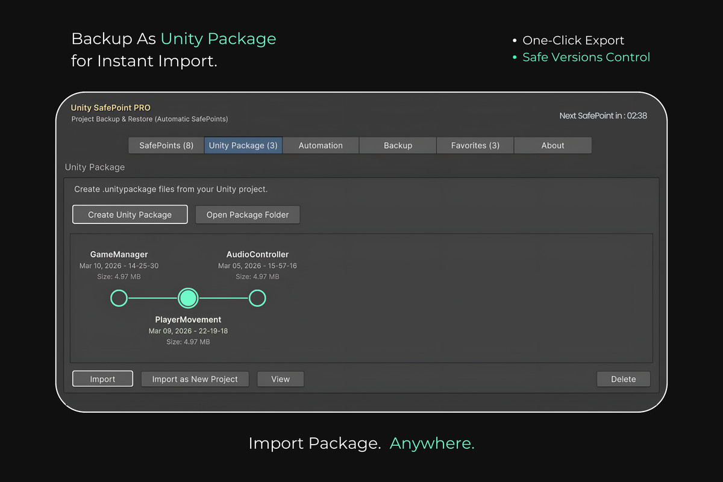Click date Mar 09, 2026 - 22-19-18

(189, 331)
